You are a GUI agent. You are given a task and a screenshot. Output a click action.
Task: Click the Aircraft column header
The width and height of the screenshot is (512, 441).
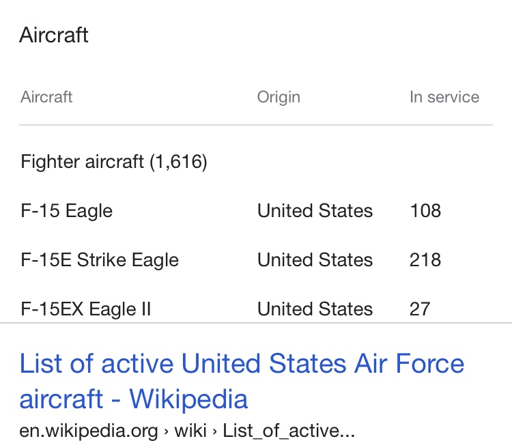[x=46, y=97]
